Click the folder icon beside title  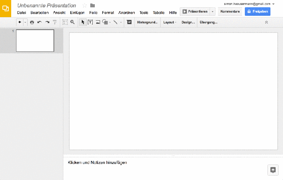tap(92, 5)
